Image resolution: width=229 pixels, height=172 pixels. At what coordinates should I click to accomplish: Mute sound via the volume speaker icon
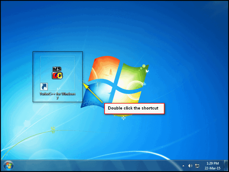(x=190, y=165)
